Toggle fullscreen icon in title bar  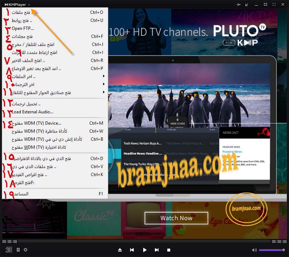click(x=274, y=4)
